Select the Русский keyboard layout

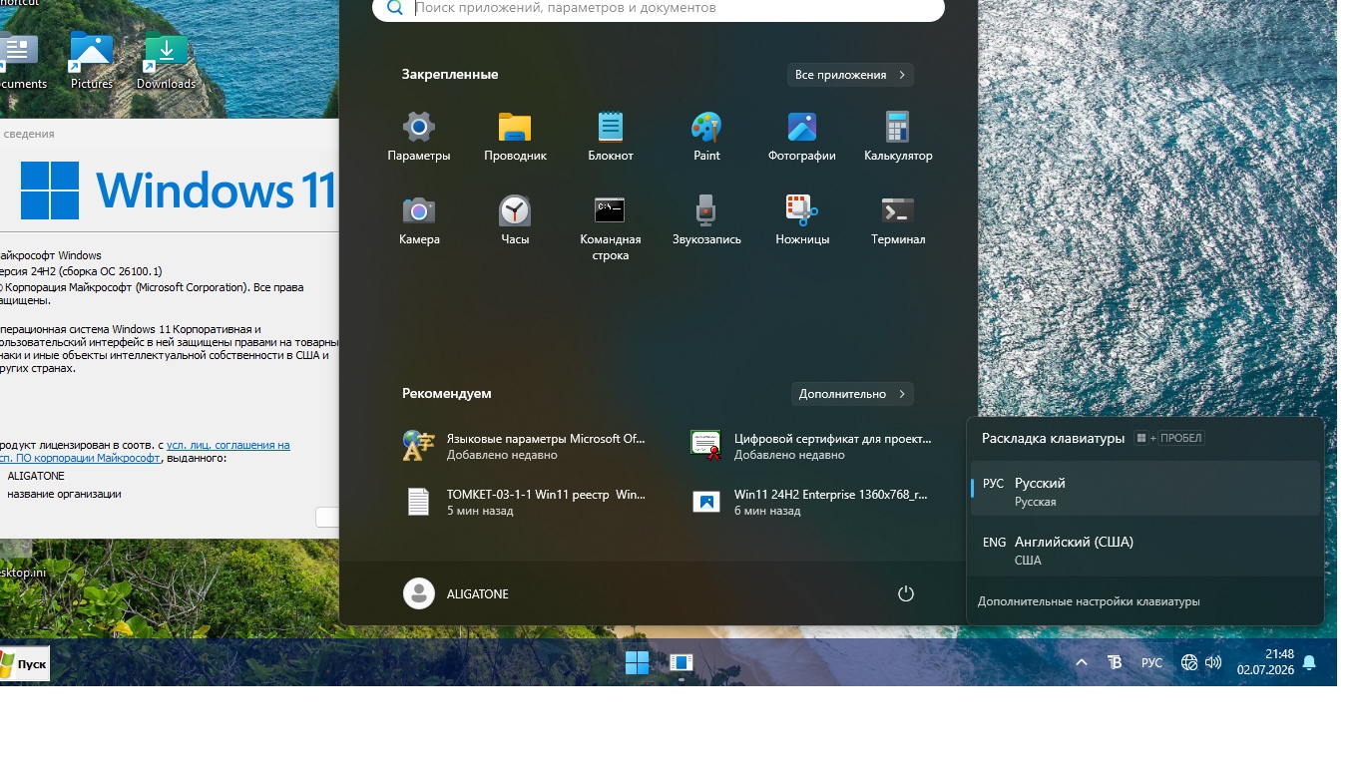(x=1145, y=489)
